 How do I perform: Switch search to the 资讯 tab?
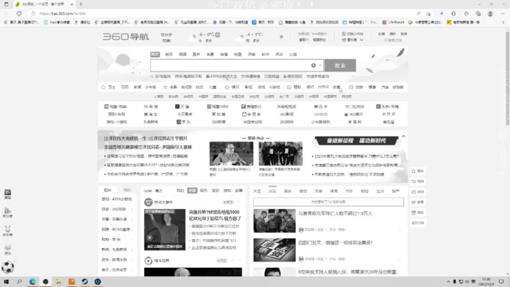(x=169, y=54)
